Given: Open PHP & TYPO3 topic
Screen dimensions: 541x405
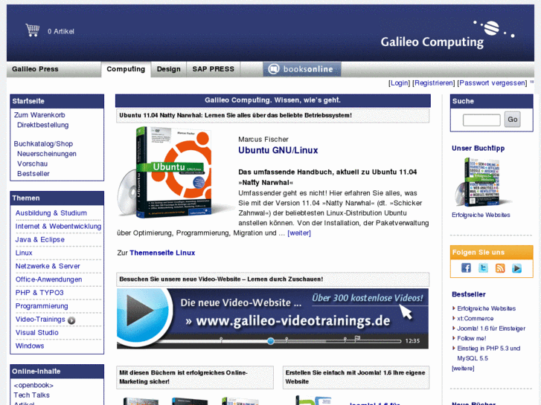Looking at the screenshot, I should click(x=39, y=293).
